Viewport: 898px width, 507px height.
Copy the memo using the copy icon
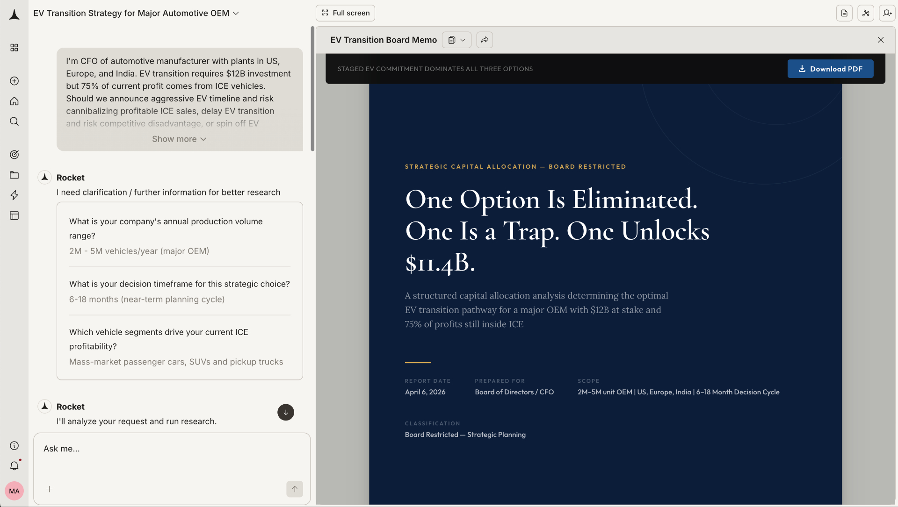click(x=452, y=40)
